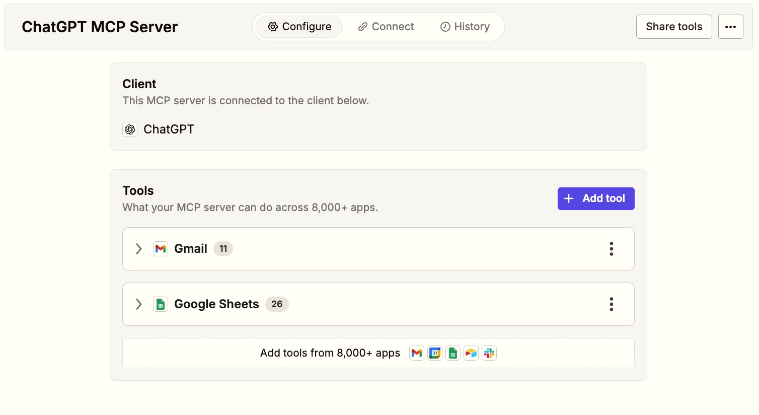Click the ChatGPT client name

point(169,129)
